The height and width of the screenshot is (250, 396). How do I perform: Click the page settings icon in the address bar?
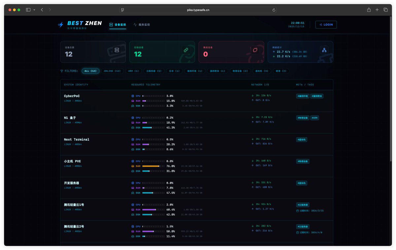(x=122, y=10)
